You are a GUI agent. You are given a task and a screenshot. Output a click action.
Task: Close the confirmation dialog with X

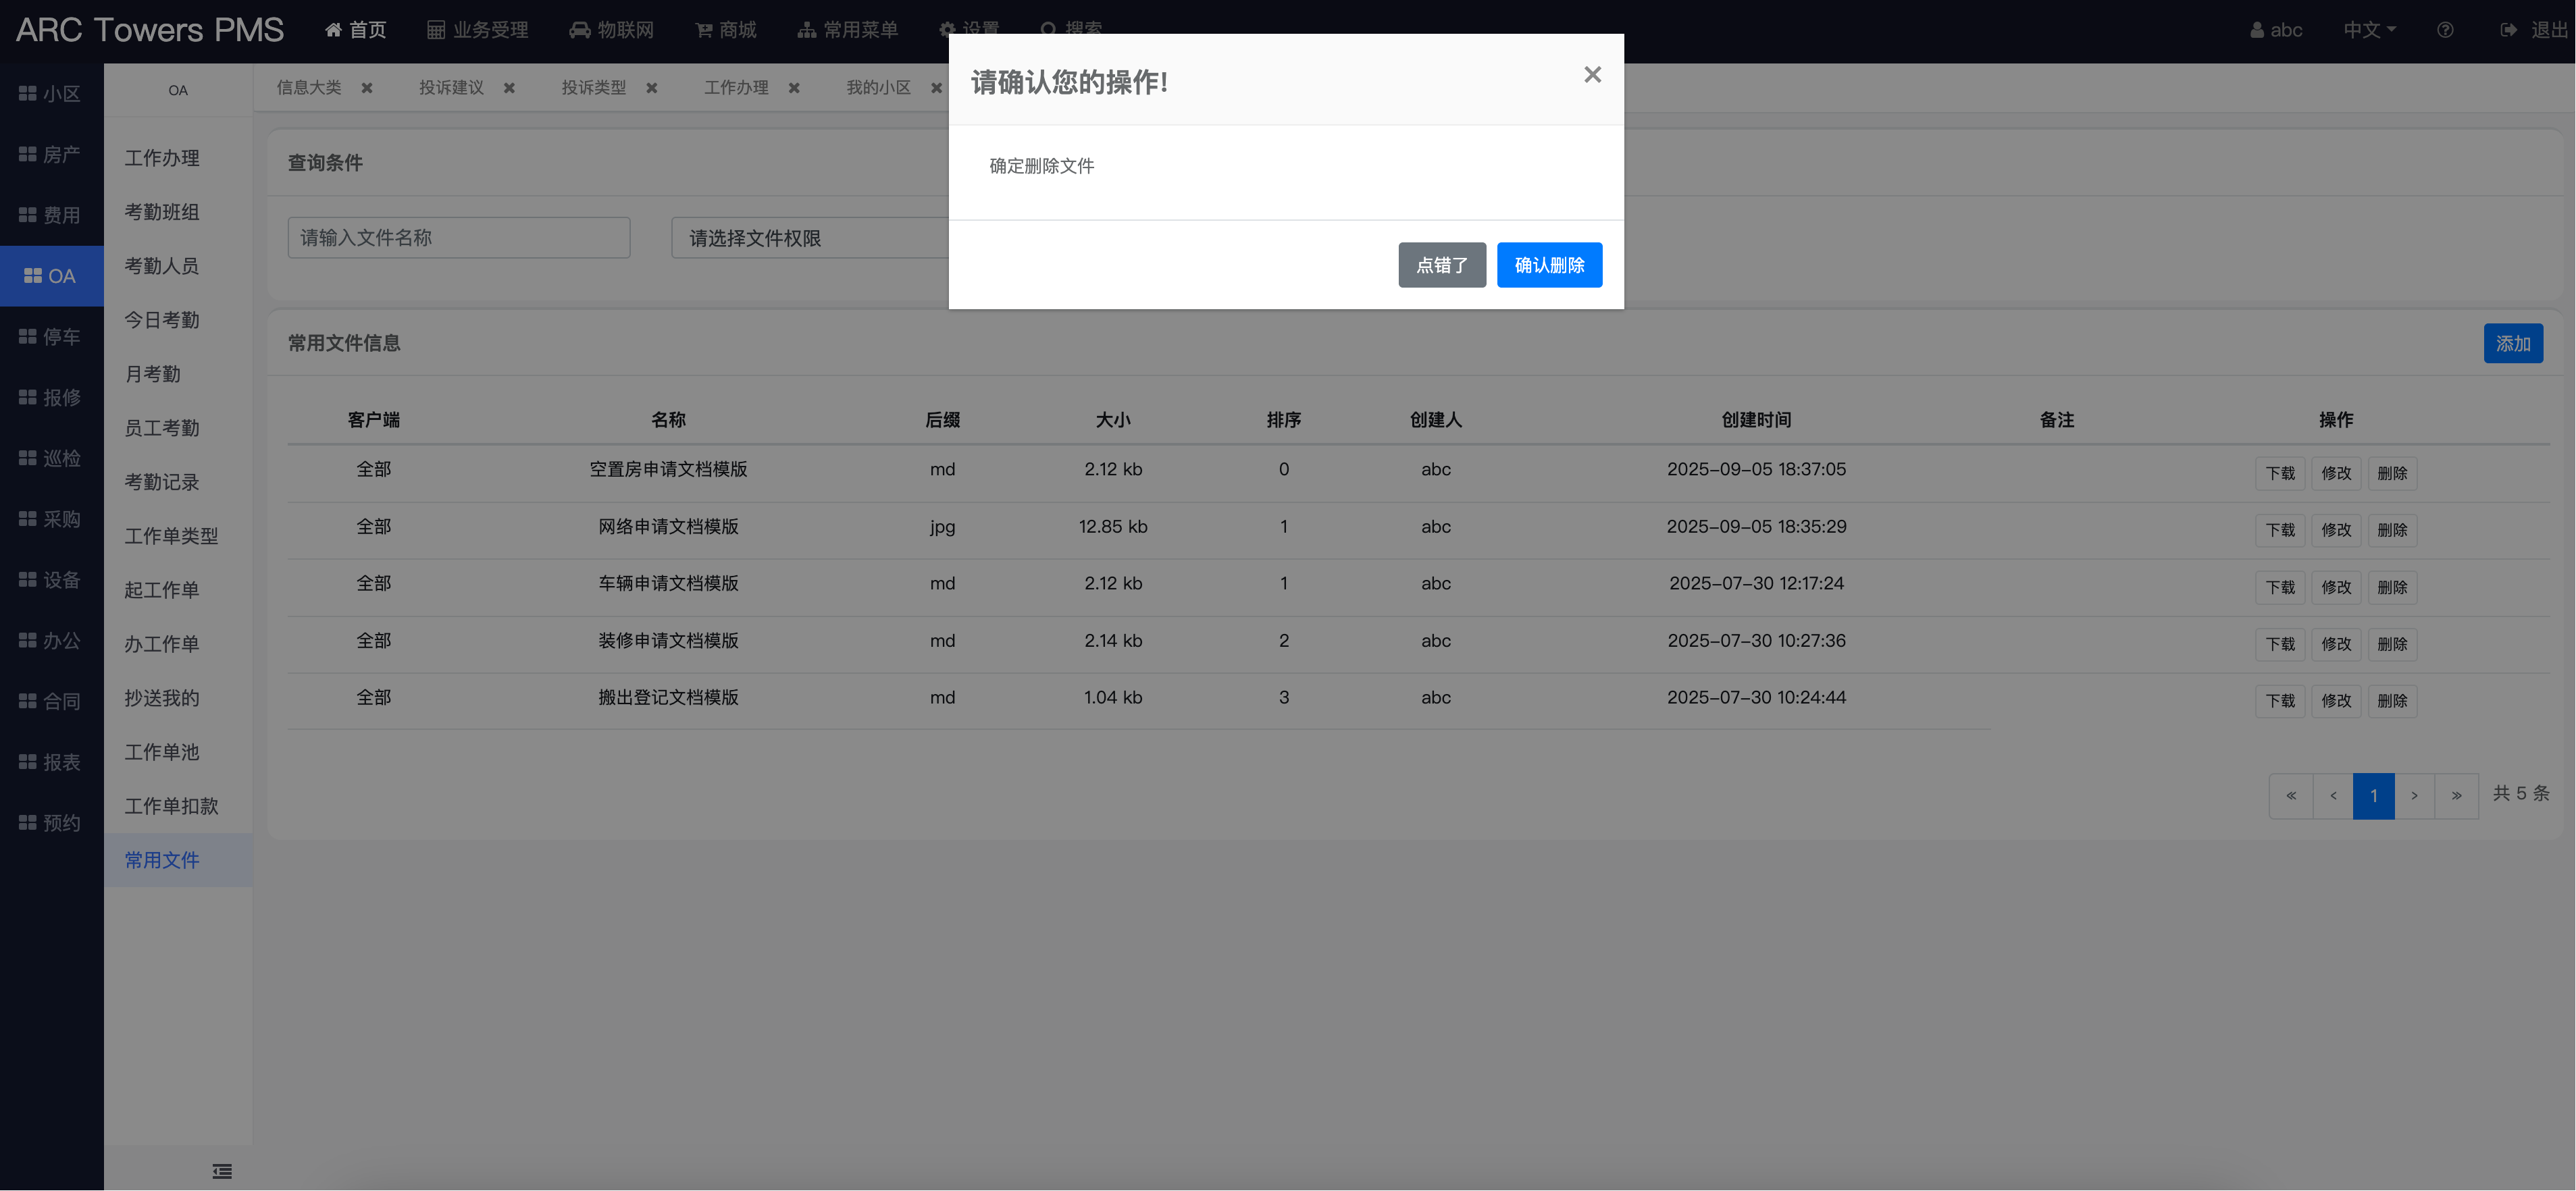[x=1592, y=75]
